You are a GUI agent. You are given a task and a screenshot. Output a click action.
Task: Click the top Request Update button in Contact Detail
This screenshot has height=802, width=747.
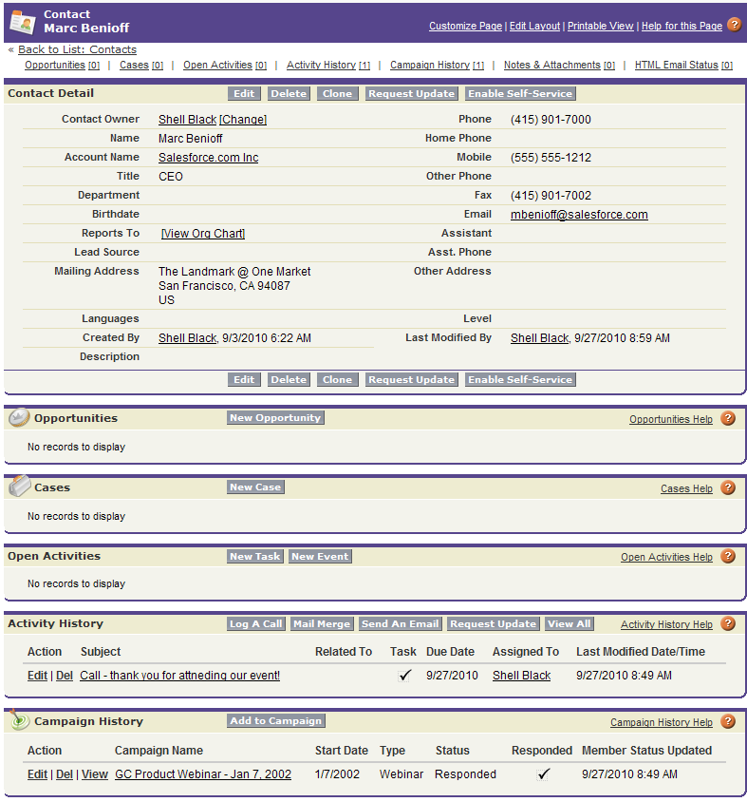click(x=411, y=94)
